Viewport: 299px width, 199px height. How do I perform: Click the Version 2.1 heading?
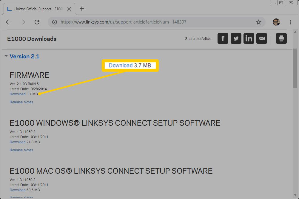(x=24, y=56)
